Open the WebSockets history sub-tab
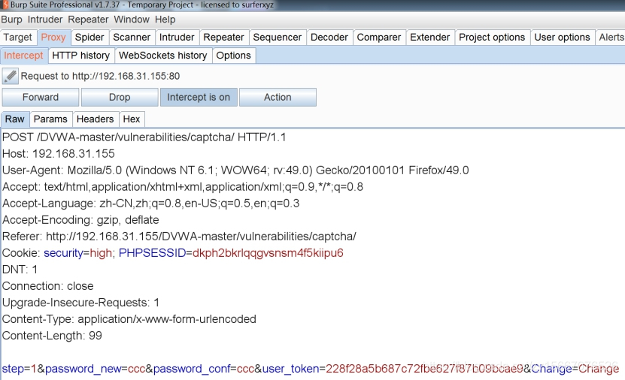This screenshot has height=380, width=625. pos(163,56)
